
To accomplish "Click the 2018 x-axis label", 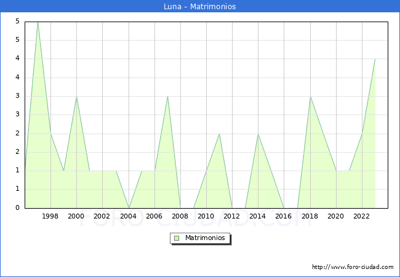I will pyautogui.click(x=310, y=216).
